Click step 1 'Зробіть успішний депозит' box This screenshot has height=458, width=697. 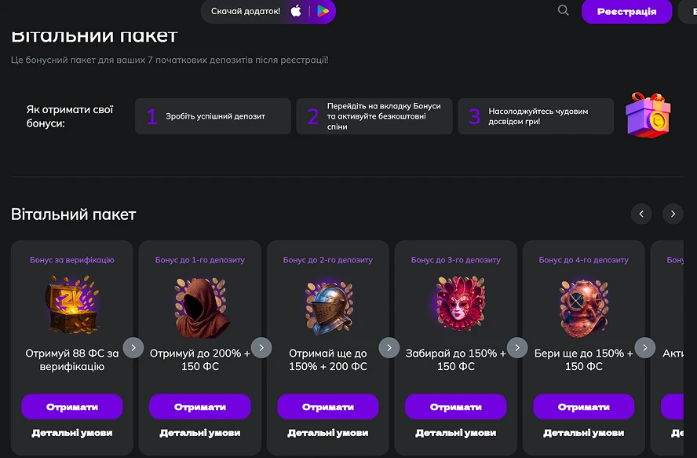pos(213,116)
